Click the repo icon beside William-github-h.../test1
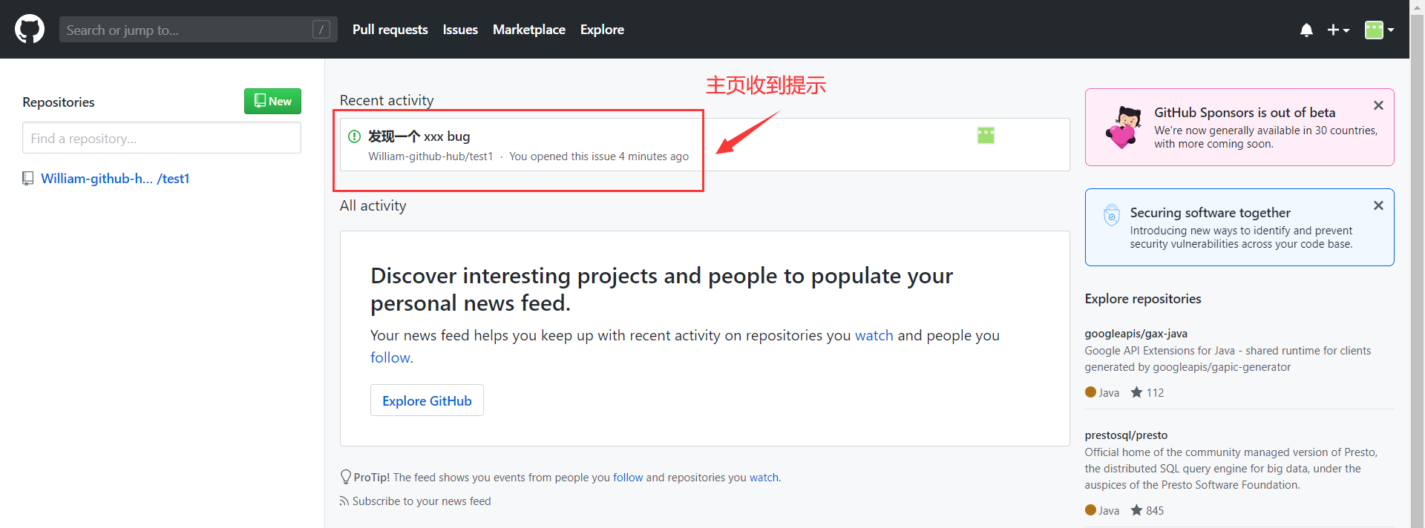This screenshot has width=1425, height=528. tap(28, 179)
